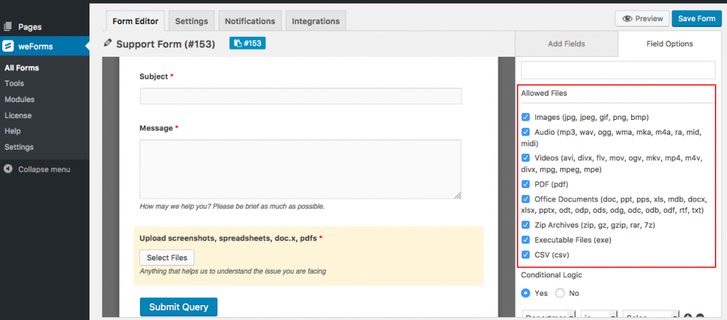Viewport: 727px width, 320px height.
Task: Uncheck the Executable Files (exe) checkbox
Action: tap(526, 240)
